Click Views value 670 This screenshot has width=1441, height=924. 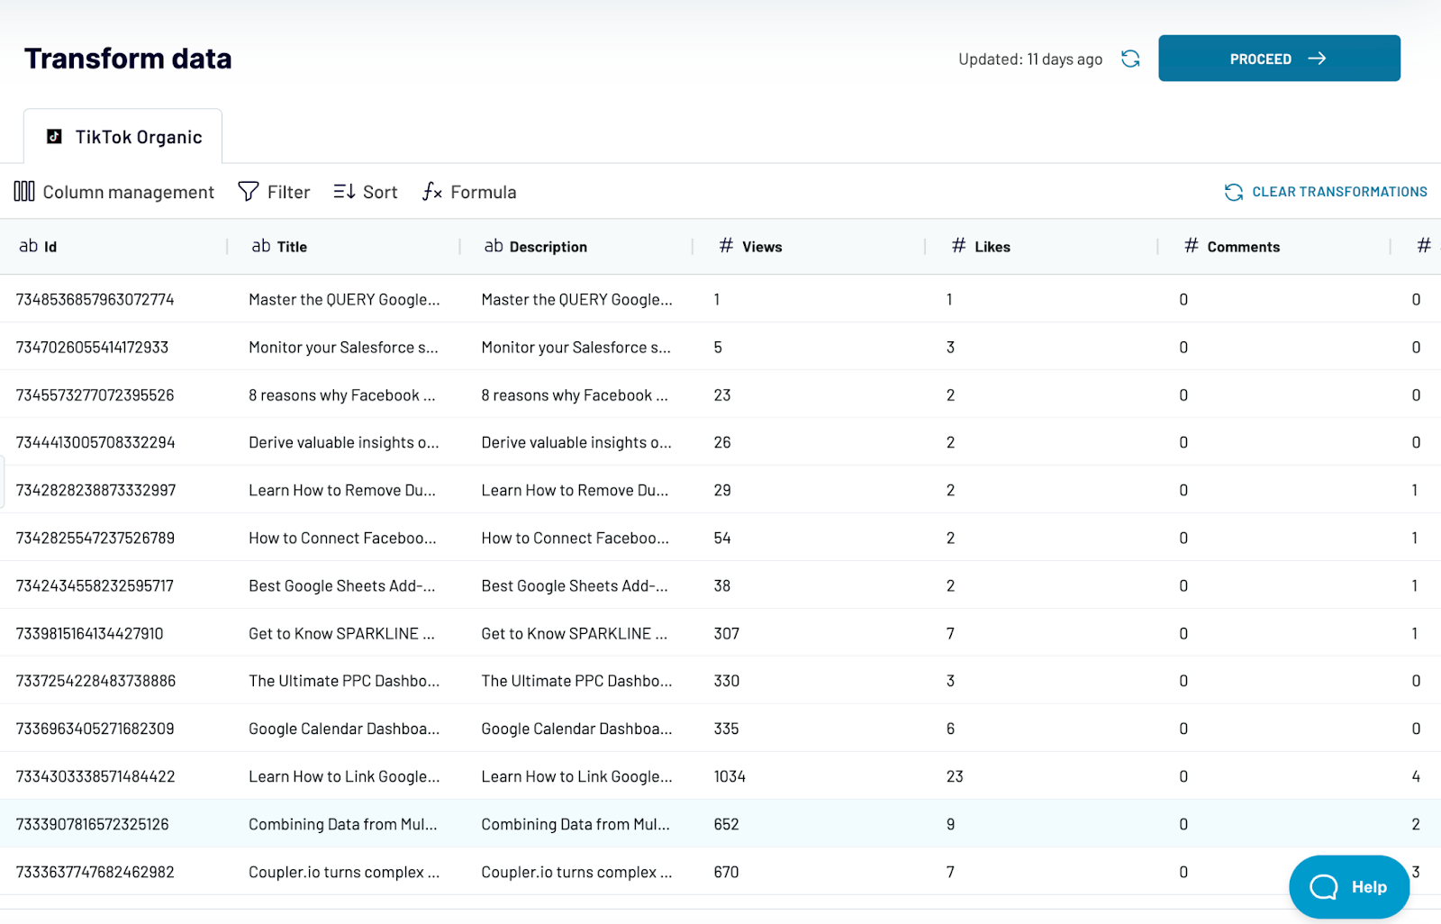[726, 872]
